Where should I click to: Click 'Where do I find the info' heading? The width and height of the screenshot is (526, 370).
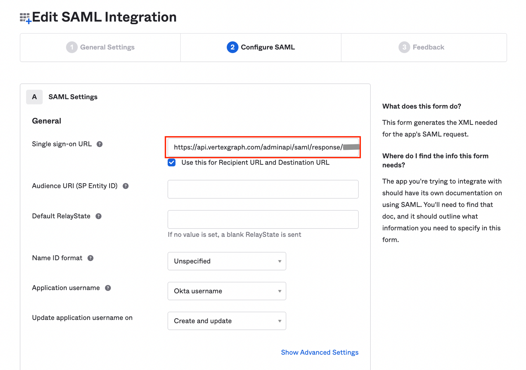tap(435, 160)
